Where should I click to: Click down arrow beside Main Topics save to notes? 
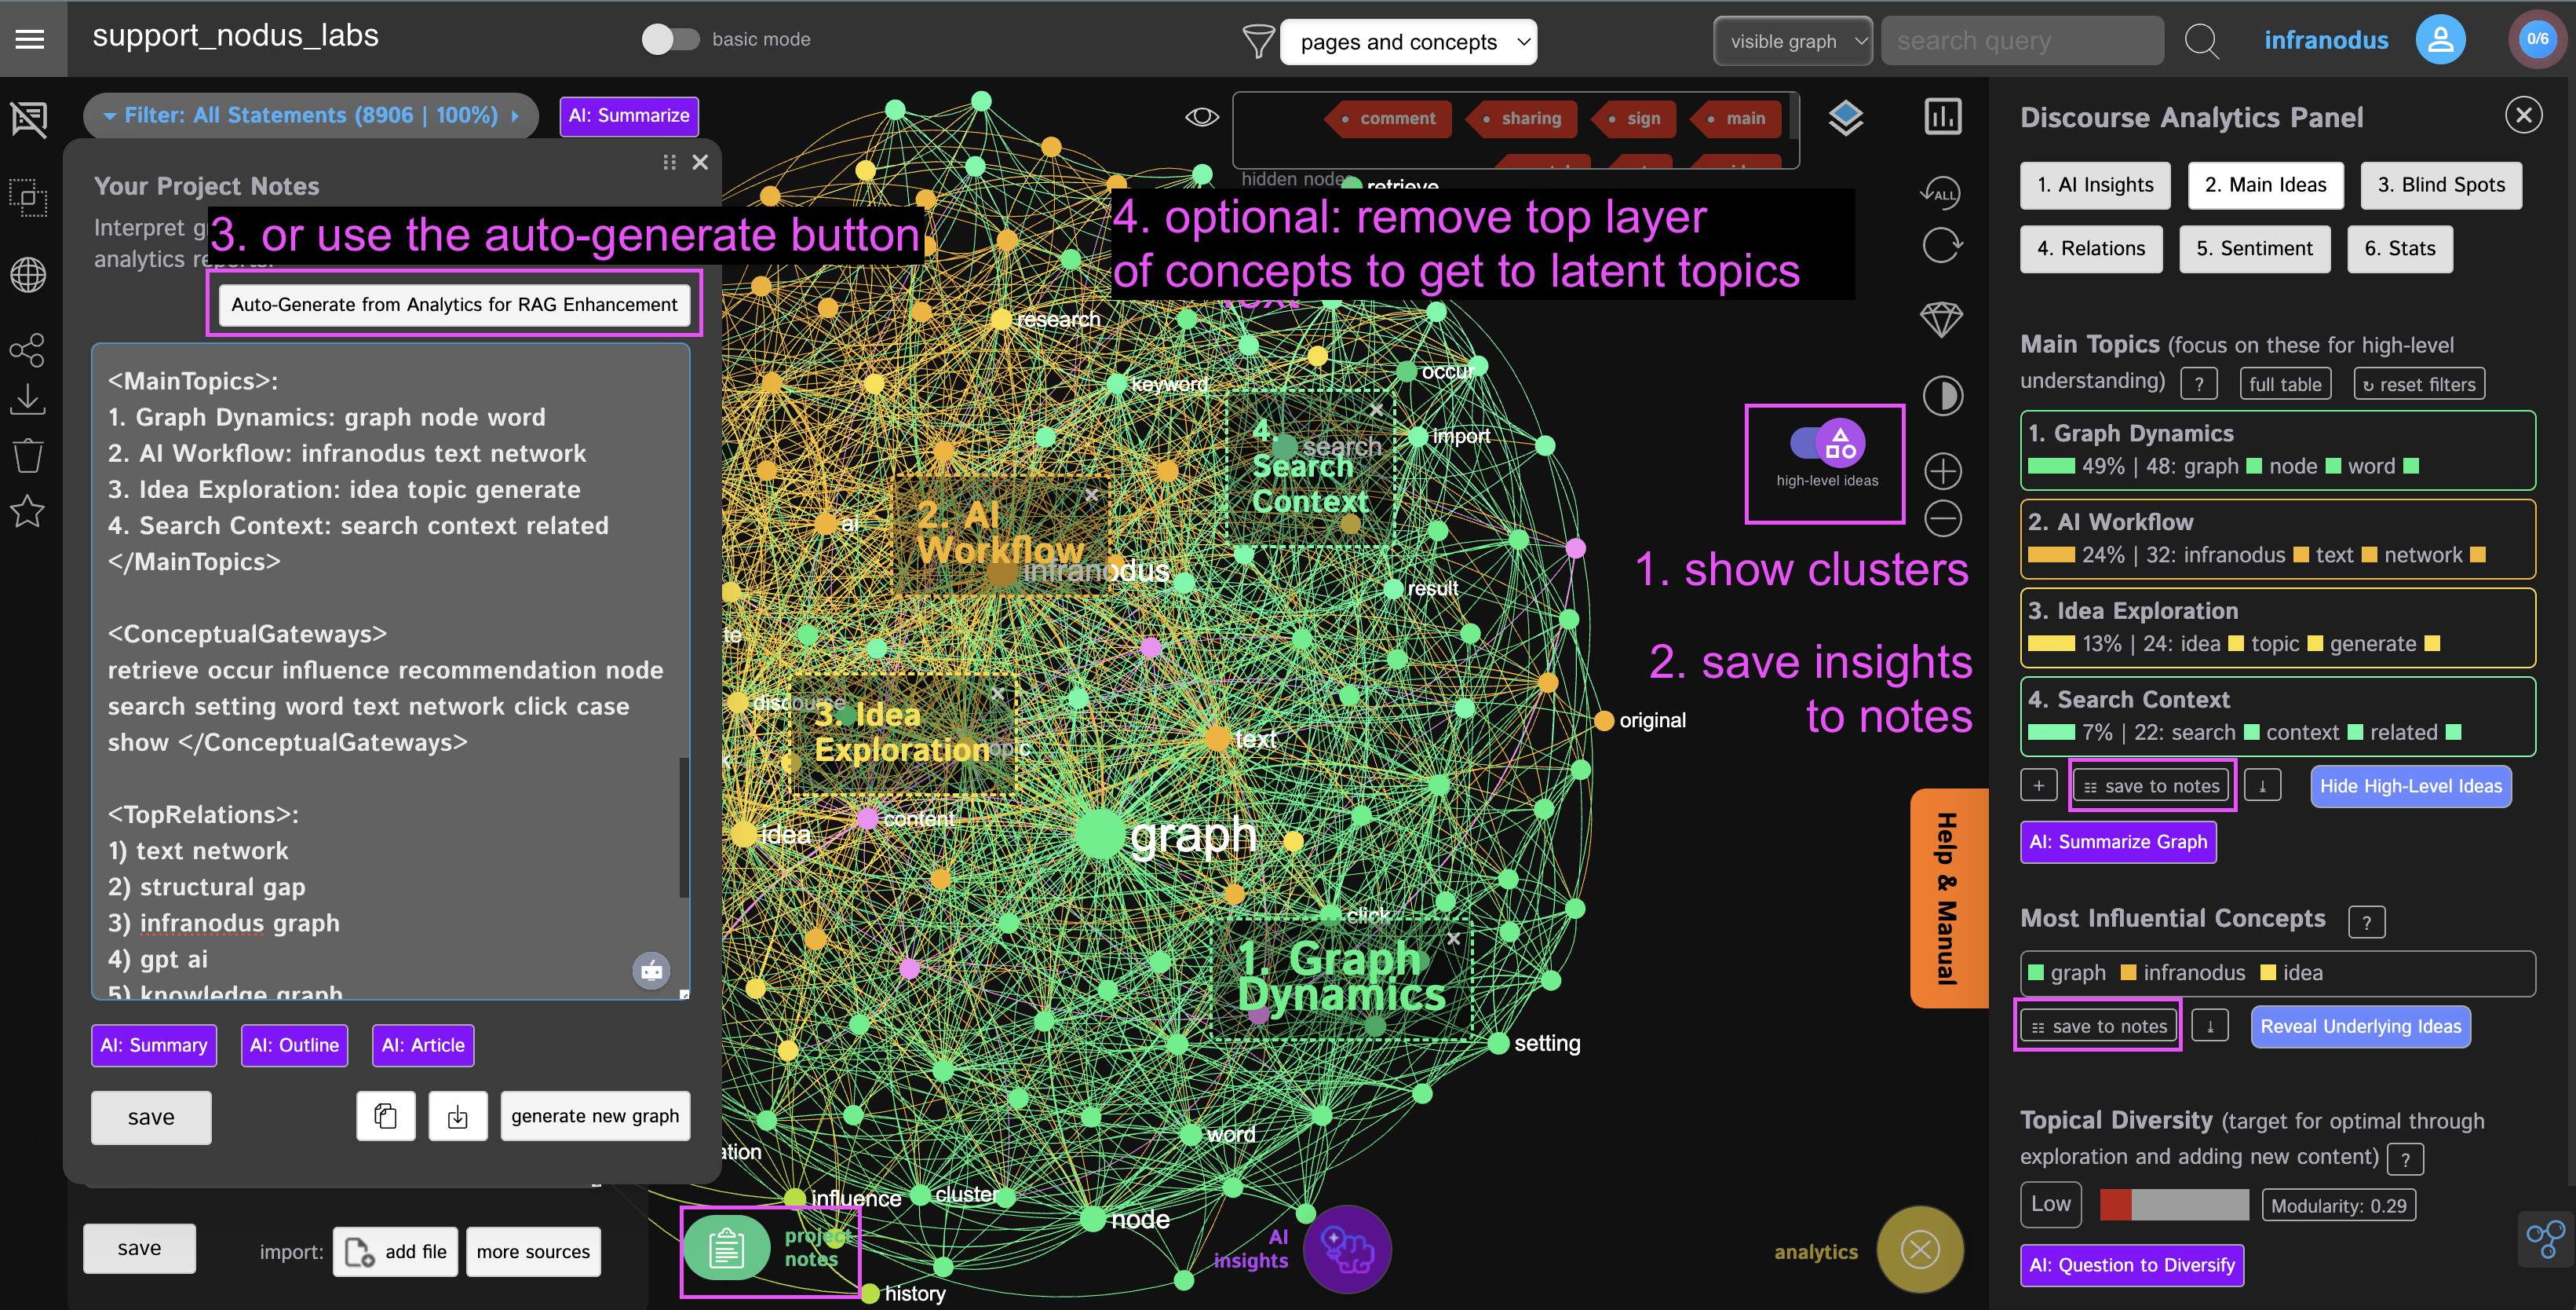coord(2262,785)
